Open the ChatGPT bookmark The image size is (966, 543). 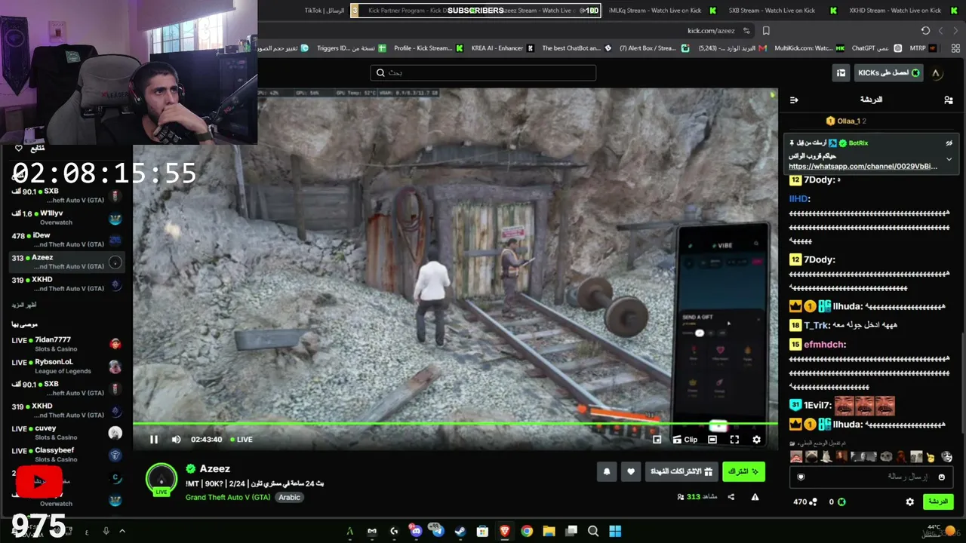click(x=875, y=48)
